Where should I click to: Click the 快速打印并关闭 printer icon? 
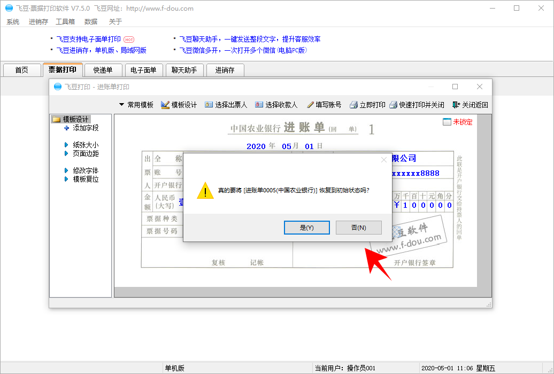click(x=393, y=105)
